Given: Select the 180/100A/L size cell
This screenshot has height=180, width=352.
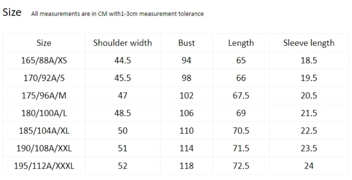Looking at the screenshot, I should click(44, 113).
